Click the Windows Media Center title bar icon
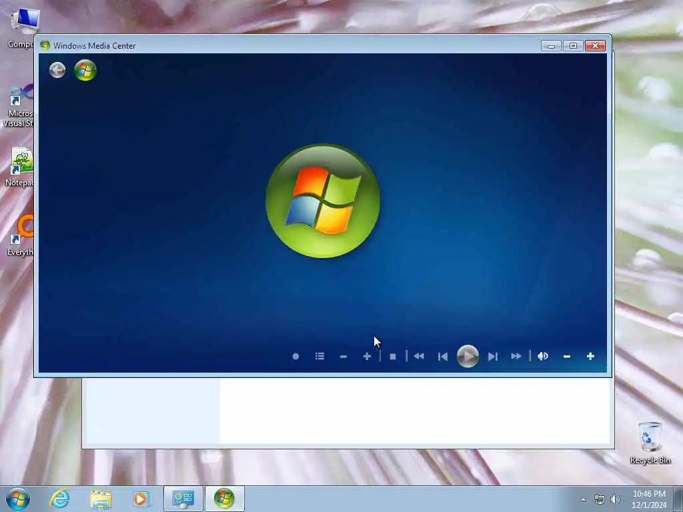The image size is (683, 512). point(45,45)
